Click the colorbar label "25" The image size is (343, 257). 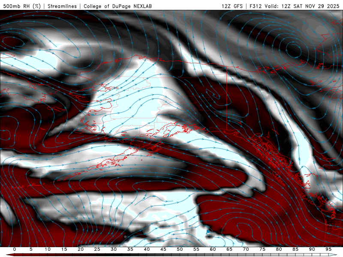(97, 249)
